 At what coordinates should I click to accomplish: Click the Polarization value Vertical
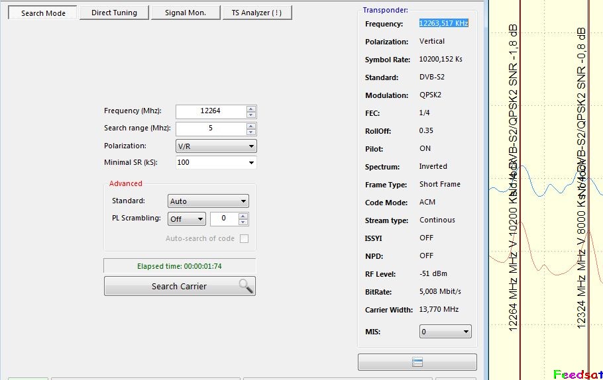click(432, 41)
